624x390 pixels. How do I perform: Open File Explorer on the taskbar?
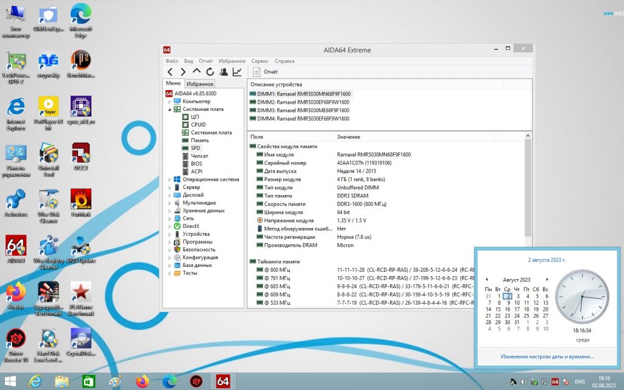(62, 381)
